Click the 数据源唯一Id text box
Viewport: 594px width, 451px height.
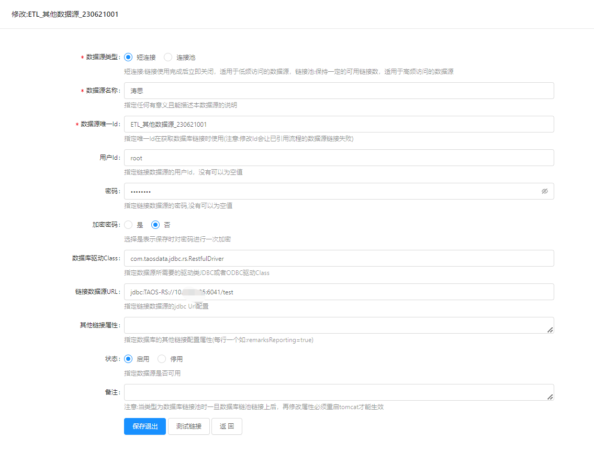pyautogui.click(x=339, y=124)
